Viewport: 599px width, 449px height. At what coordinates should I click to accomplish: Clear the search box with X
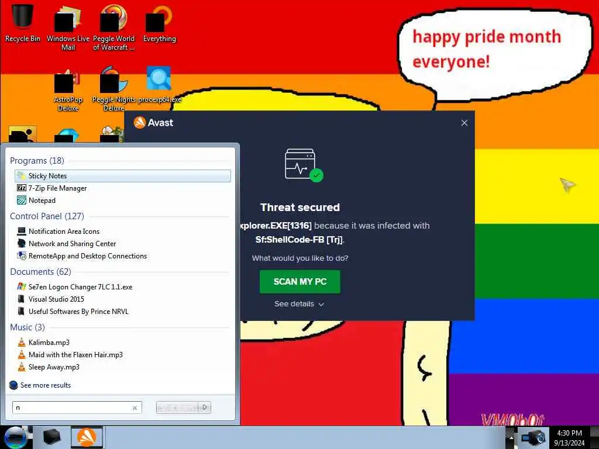135,407
